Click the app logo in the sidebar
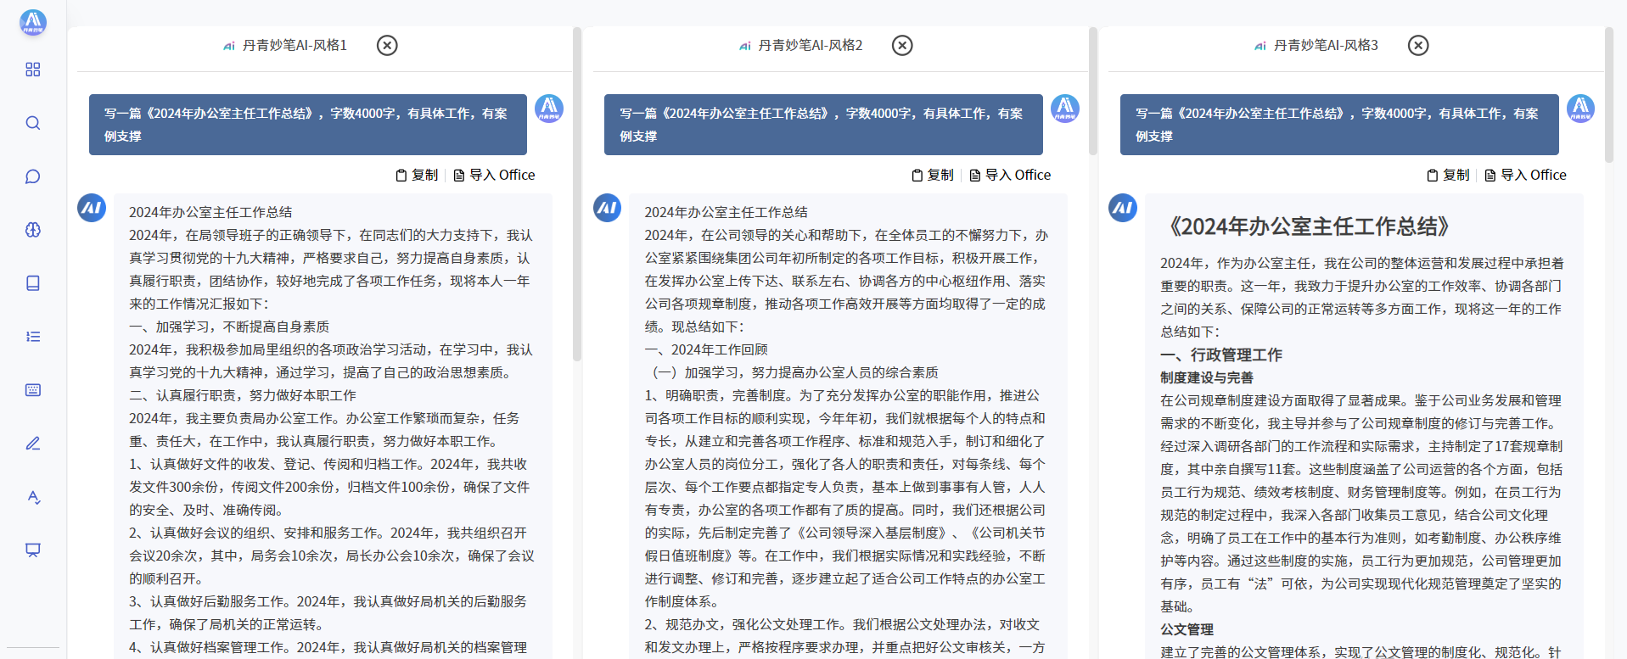1627x659 pixels. [33, 22]
